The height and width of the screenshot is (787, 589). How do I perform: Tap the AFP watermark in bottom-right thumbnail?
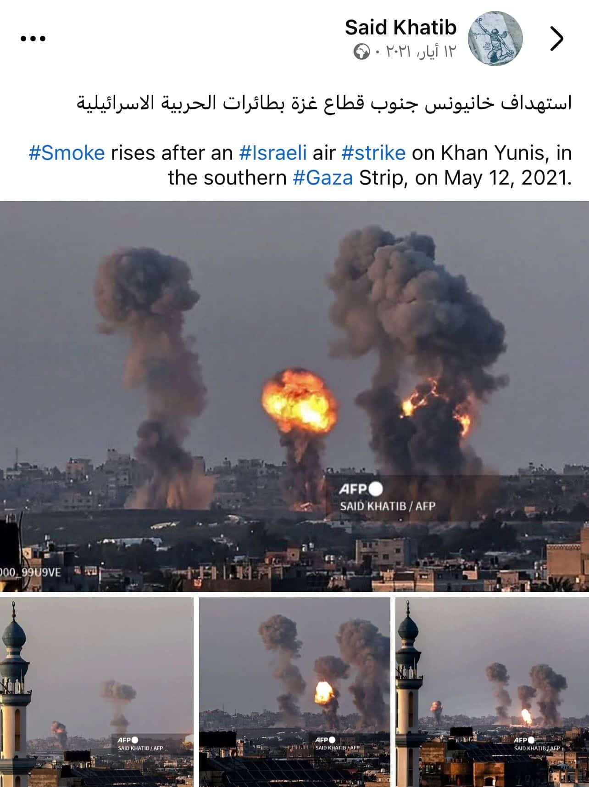tap(537, 744)
